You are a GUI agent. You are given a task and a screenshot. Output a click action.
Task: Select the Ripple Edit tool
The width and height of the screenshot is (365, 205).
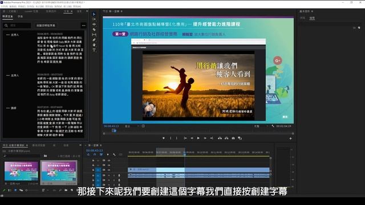pyautogui.click(x=94, y=24)
